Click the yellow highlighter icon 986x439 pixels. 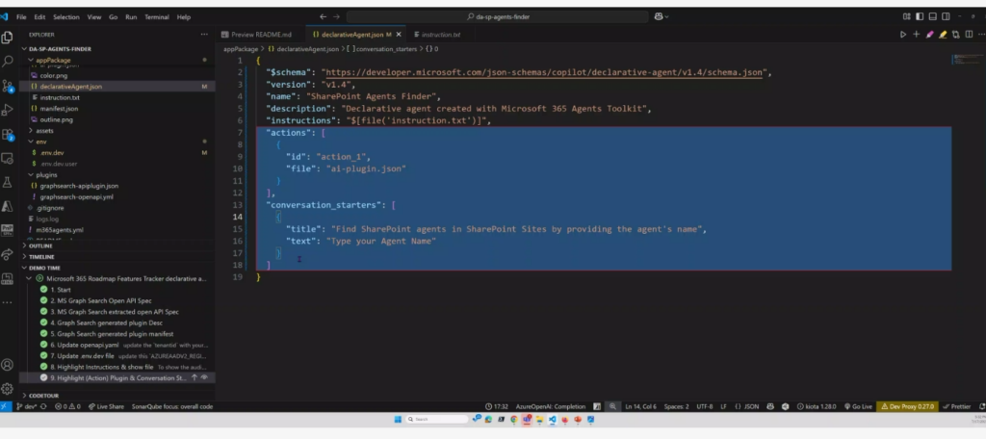[943, 35]
